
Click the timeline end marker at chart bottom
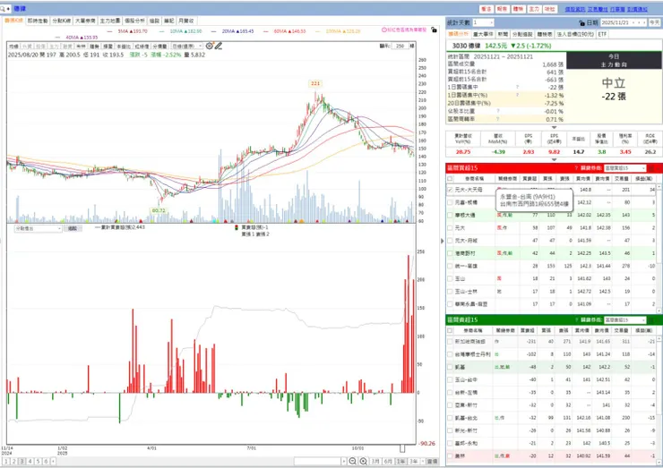coord(402,448)
